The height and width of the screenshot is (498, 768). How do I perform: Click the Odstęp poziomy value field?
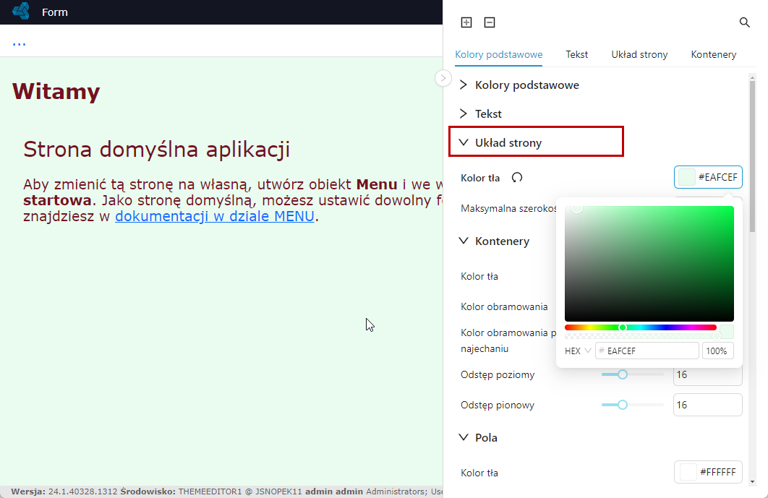(708, 375)
